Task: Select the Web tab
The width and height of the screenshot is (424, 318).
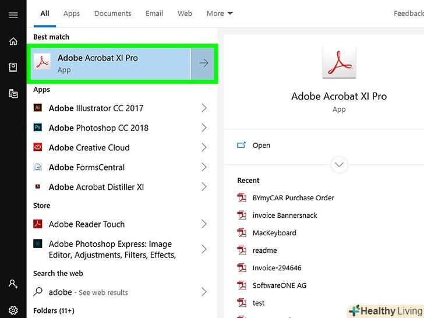Action: [x=185, y=13]
